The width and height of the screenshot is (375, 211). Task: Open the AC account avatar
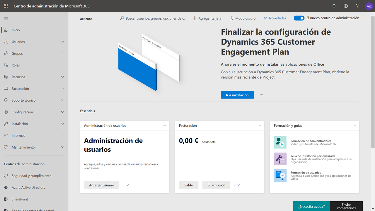[x=369, y=6]
